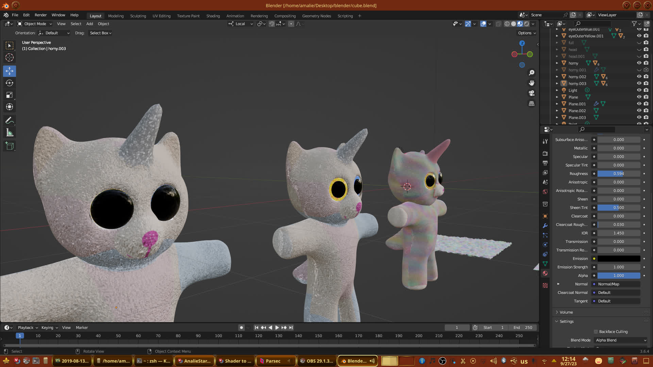
Task: Select the Cursor tool
Action: coord(10,58)
